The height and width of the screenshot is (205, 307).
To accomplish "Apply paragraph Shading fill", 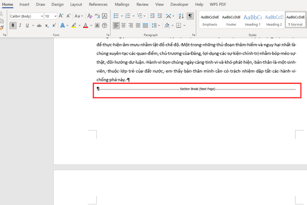I will (167, 25).
